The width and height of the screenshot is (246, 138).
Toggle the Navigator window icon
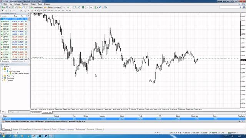(x=20, y=7)
